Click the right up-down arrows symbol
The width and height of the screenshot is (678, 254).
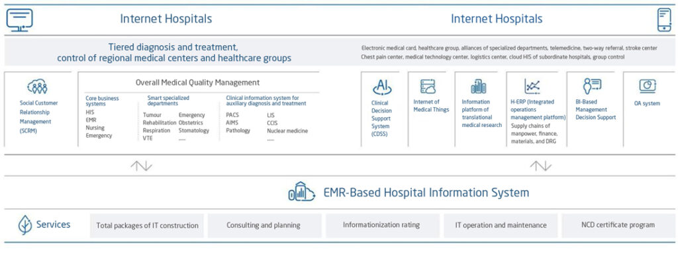tap(540, 166)
